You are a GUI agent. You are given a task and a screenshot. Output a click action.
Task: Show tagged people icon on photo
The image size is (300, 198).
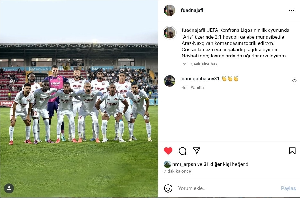(x=9, y=188)
